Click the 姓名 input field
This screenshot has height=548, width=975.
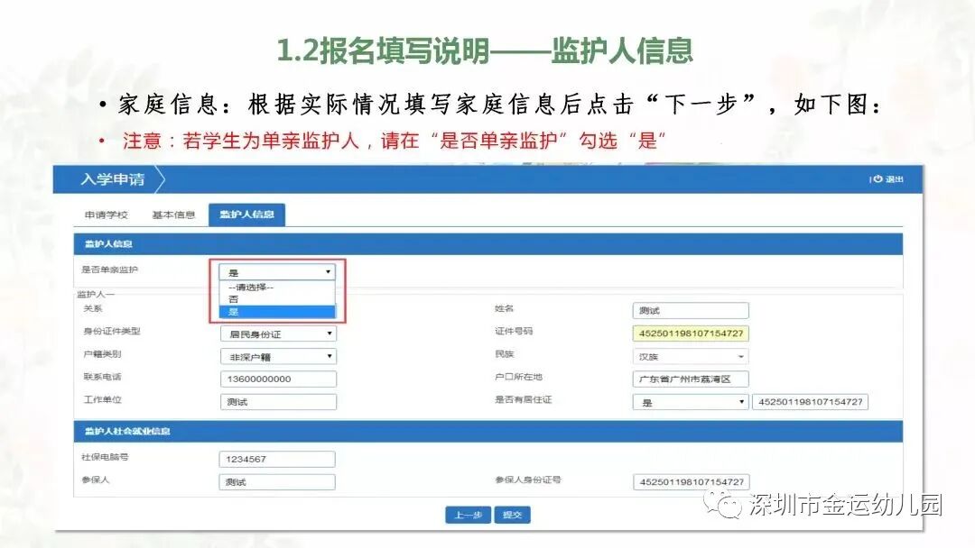point(691,310)
